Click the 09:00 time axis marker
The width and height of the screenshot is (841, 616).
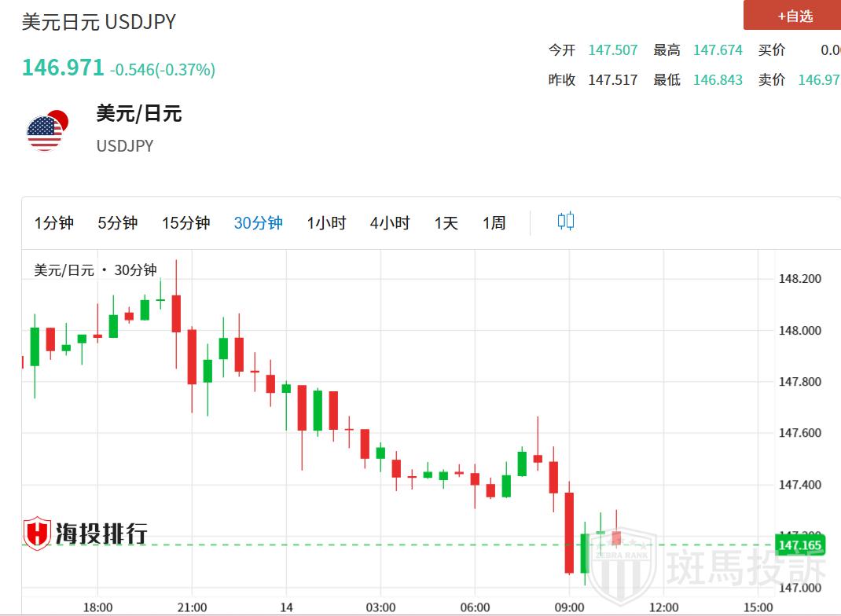point(569,607)
